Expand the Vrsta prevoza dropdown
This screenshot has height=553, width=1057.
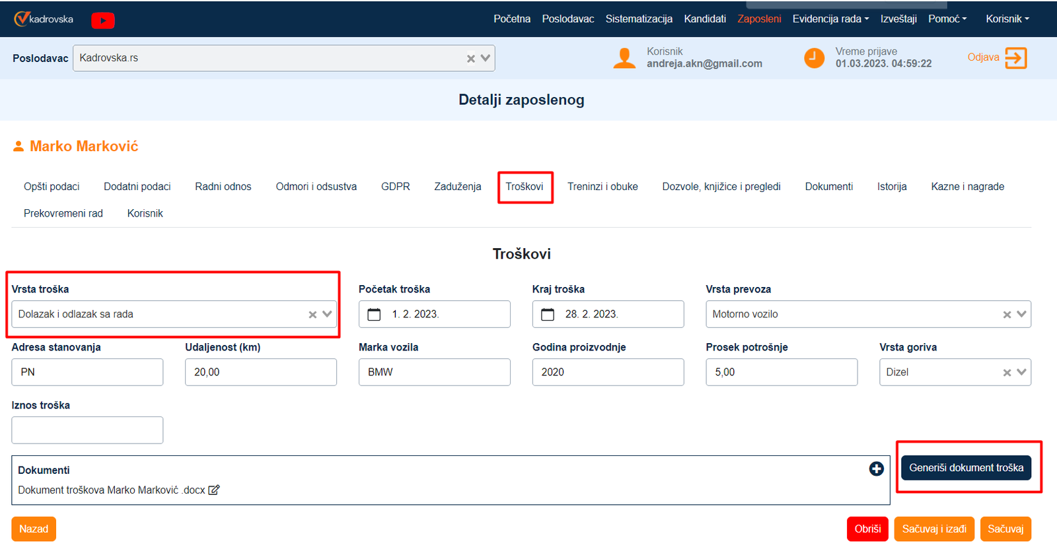(1021, 315)
